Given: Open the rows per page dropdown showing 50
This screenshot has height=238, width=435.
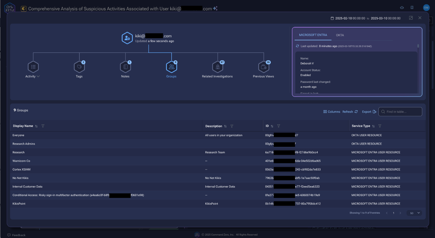Looking at the screenshot, I should pos(414,213).
